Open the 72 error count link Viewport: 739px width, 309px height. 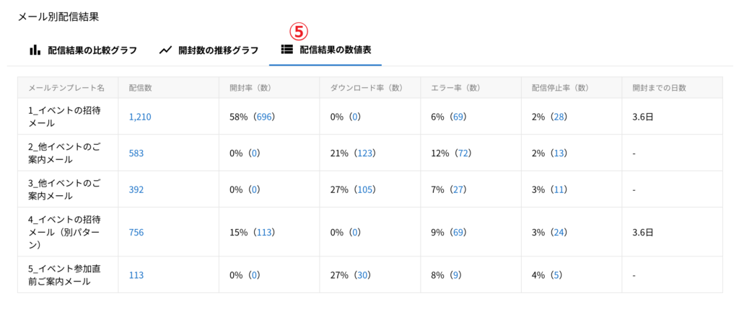[462, 153]
